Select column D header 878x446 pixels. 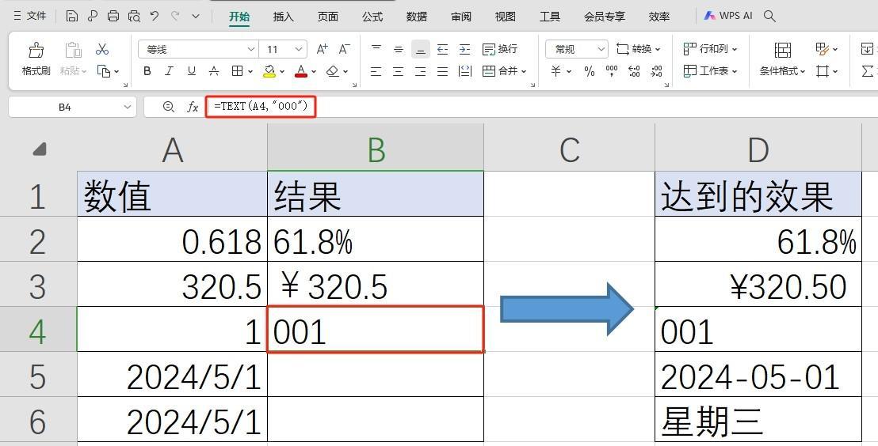pyautogui.click(x=758, y=149)
